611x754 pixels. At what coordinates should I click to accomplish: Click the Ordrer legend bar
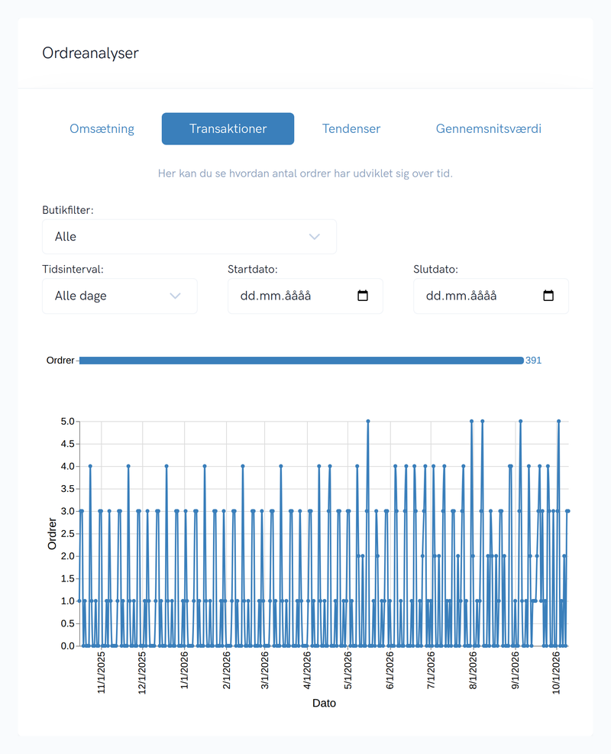[302, 361]
